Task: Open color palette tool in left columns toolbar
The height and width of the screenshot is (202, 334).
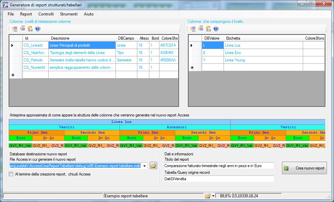Action: [30, 29]
